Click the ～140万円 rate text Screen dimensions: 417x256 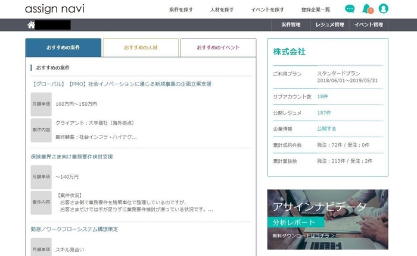(x=67, y=177)
